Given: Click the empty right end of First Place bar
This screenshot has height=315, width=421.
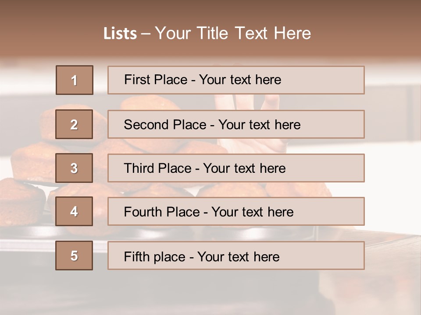Looking at the screenshot, I should tap(322, 80).
